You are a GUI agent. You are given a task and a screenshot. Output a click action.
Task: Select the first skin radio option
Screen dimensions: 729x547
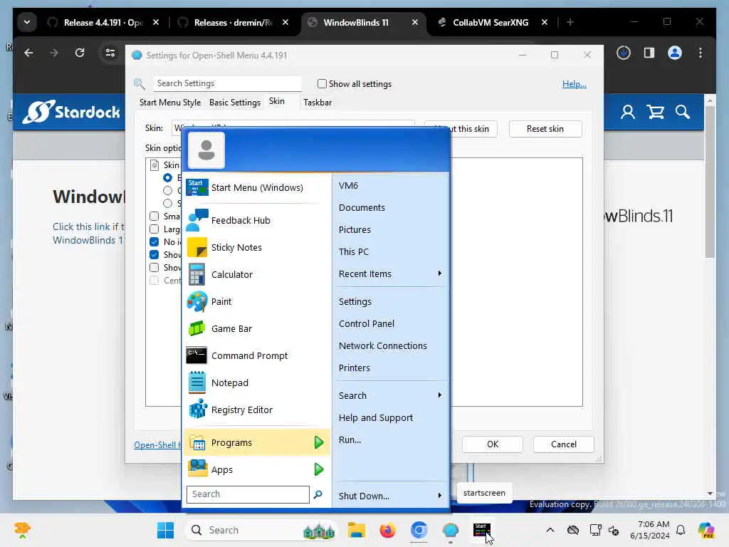(x=167, y=177)
